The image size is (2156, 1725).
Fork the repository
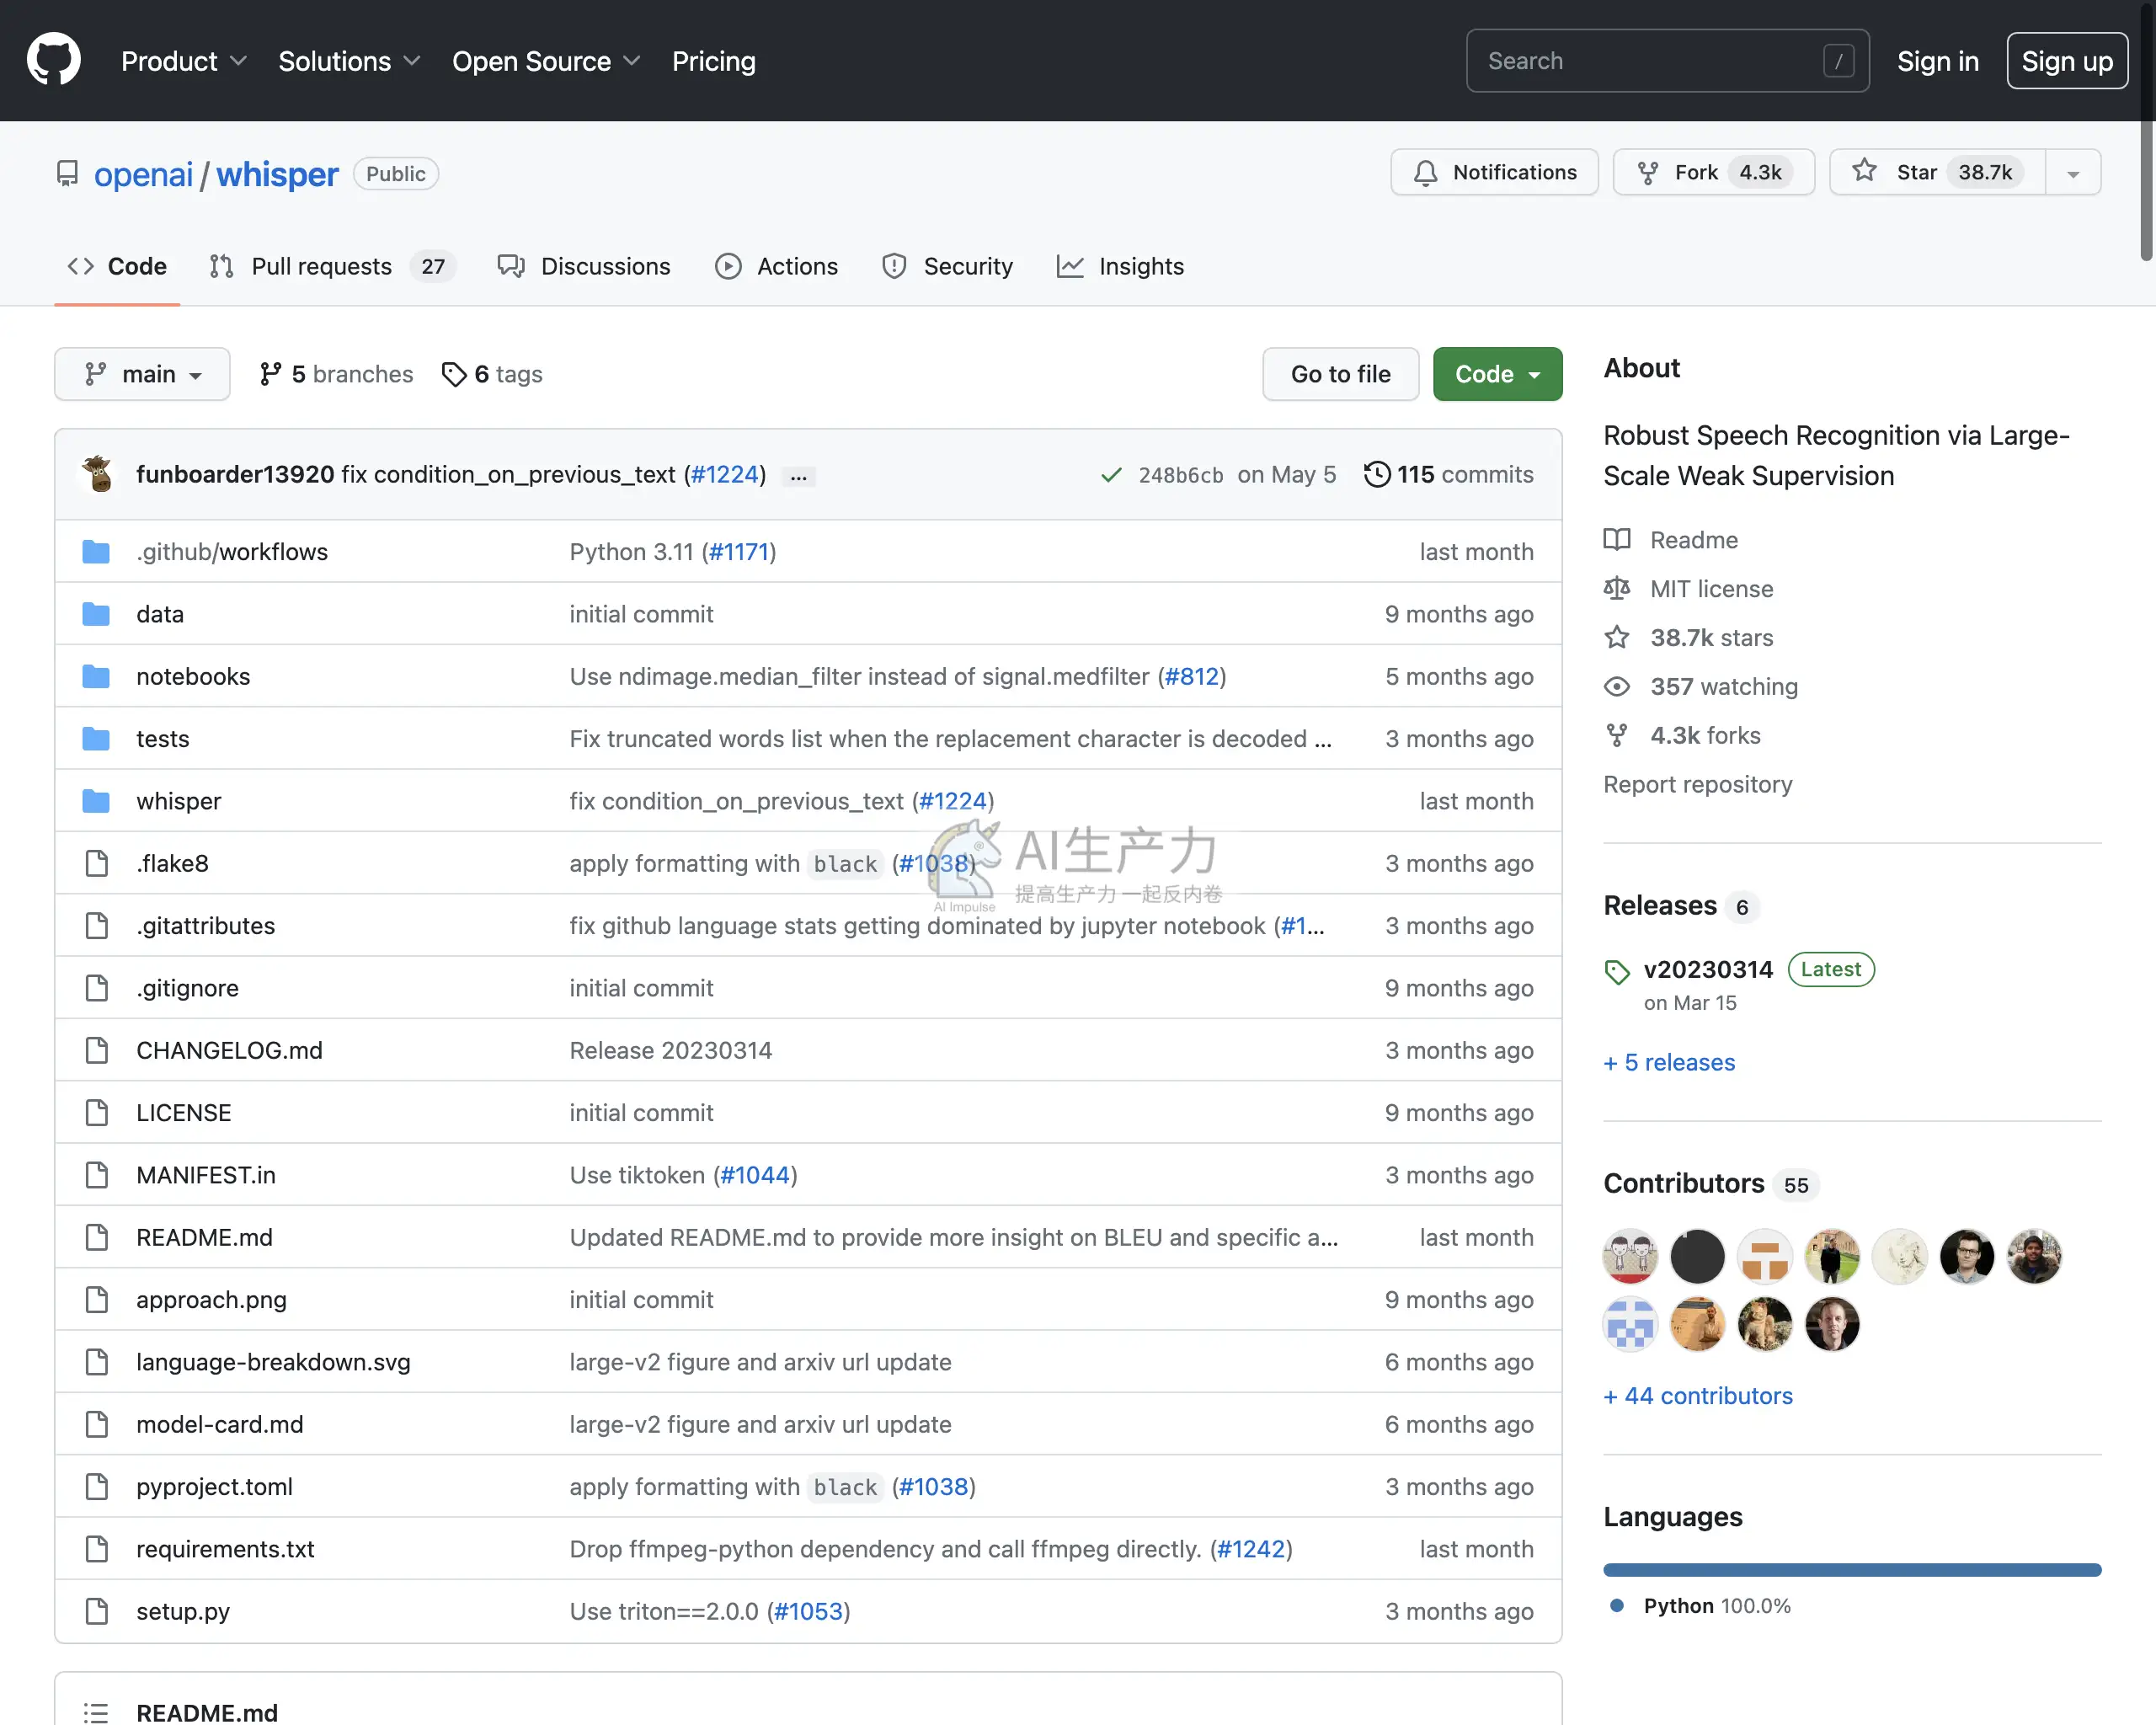click(1713, 172)
